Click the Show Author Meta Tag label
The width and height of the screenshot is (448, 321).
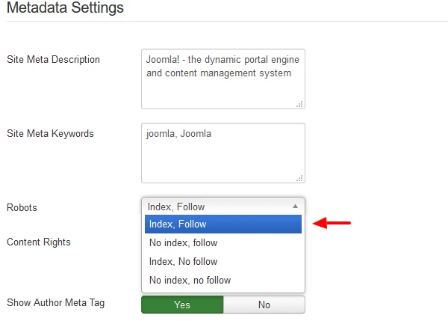pos(56,303)
